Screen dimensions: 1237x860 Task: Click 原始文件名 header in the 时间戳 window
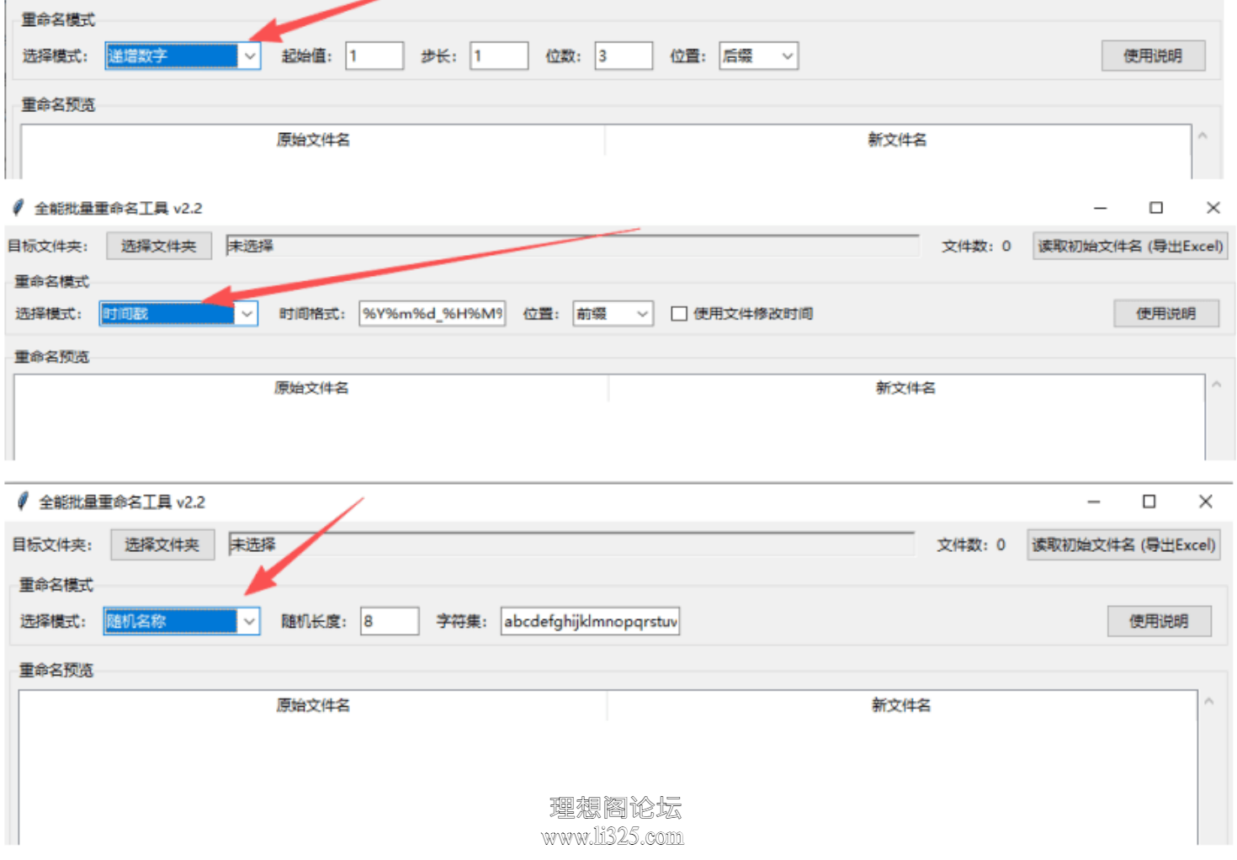point(311,388)
